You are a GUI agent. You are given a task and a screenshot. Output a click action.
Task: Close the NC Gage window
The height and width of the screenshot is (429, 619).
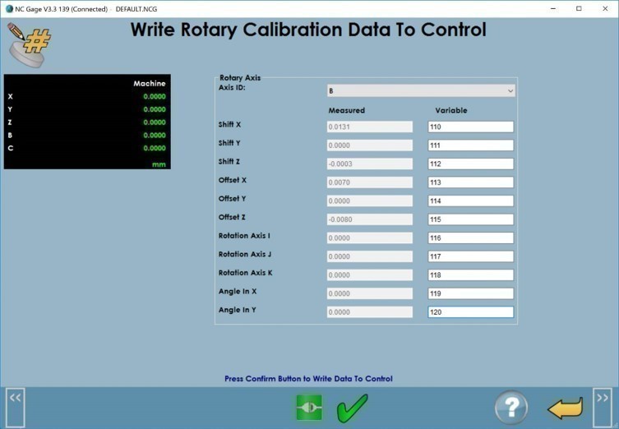coord(605,9)
